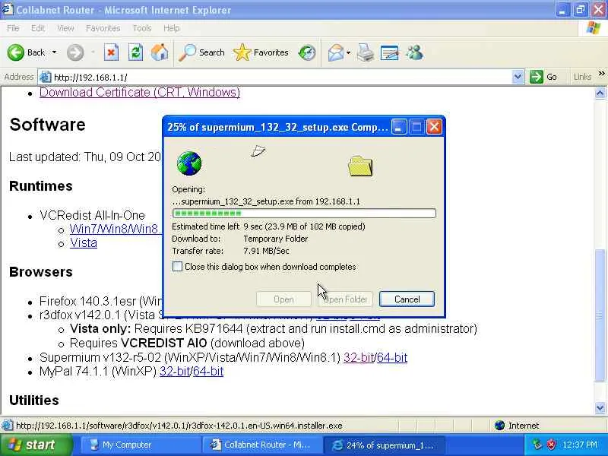Open the Favorites menu

(x=103, y=28)
